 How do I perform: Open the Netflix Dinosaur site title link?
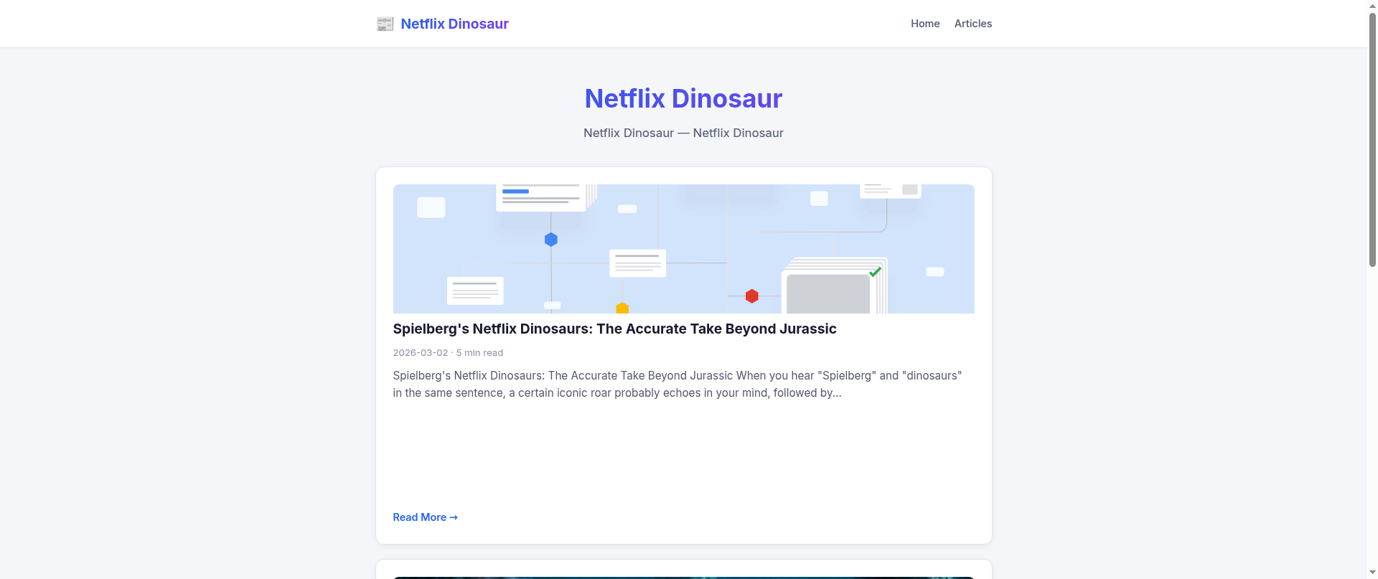[x=454, y=24]
